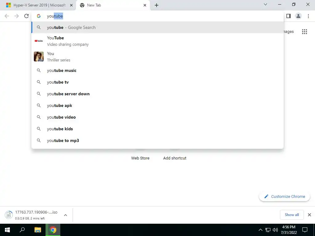Select YouTube Video sharing company suggestion
The height and width of the screenshot is (236, 315).
coord(158,41)
